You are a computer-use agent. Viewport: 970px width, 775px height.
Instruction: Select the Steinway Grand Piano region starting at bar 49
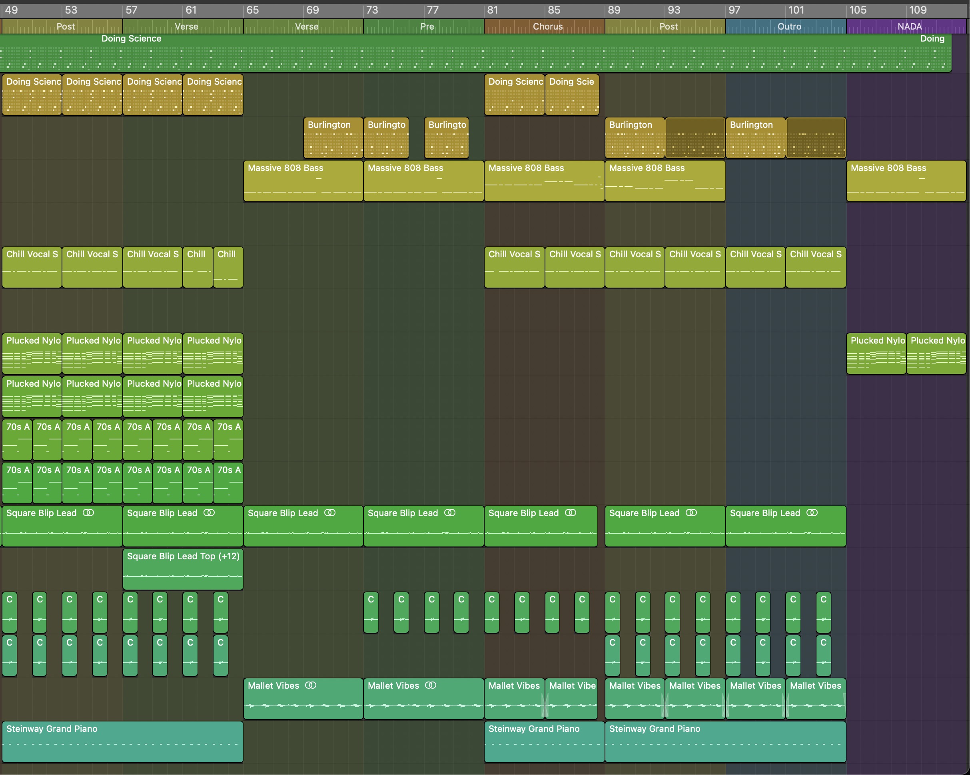122,742
